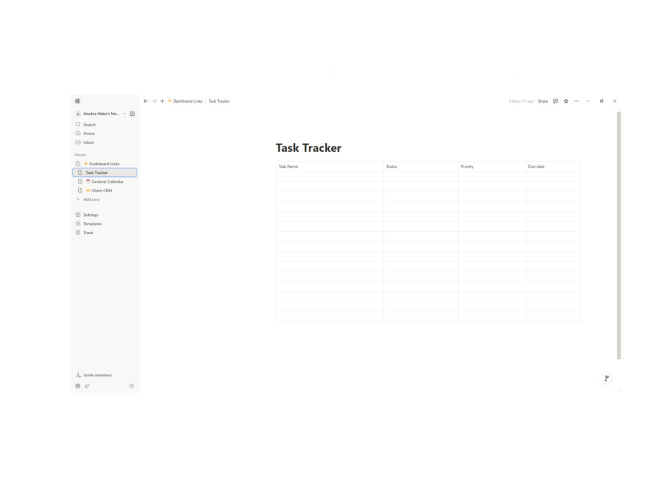
Task: Click the Priority column header cell
Action: [x=492, y=166]
